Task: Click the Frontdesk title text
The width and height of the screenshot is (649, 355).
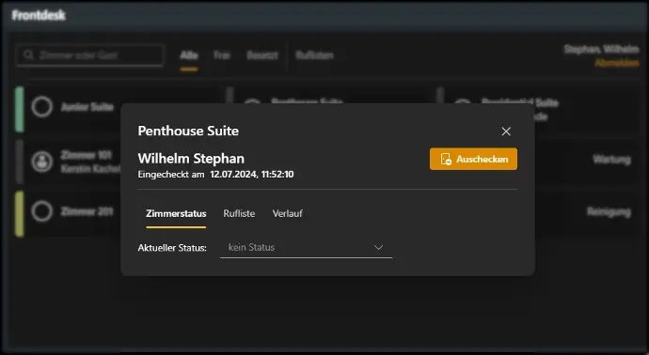Action: click(x=39, y=15)
